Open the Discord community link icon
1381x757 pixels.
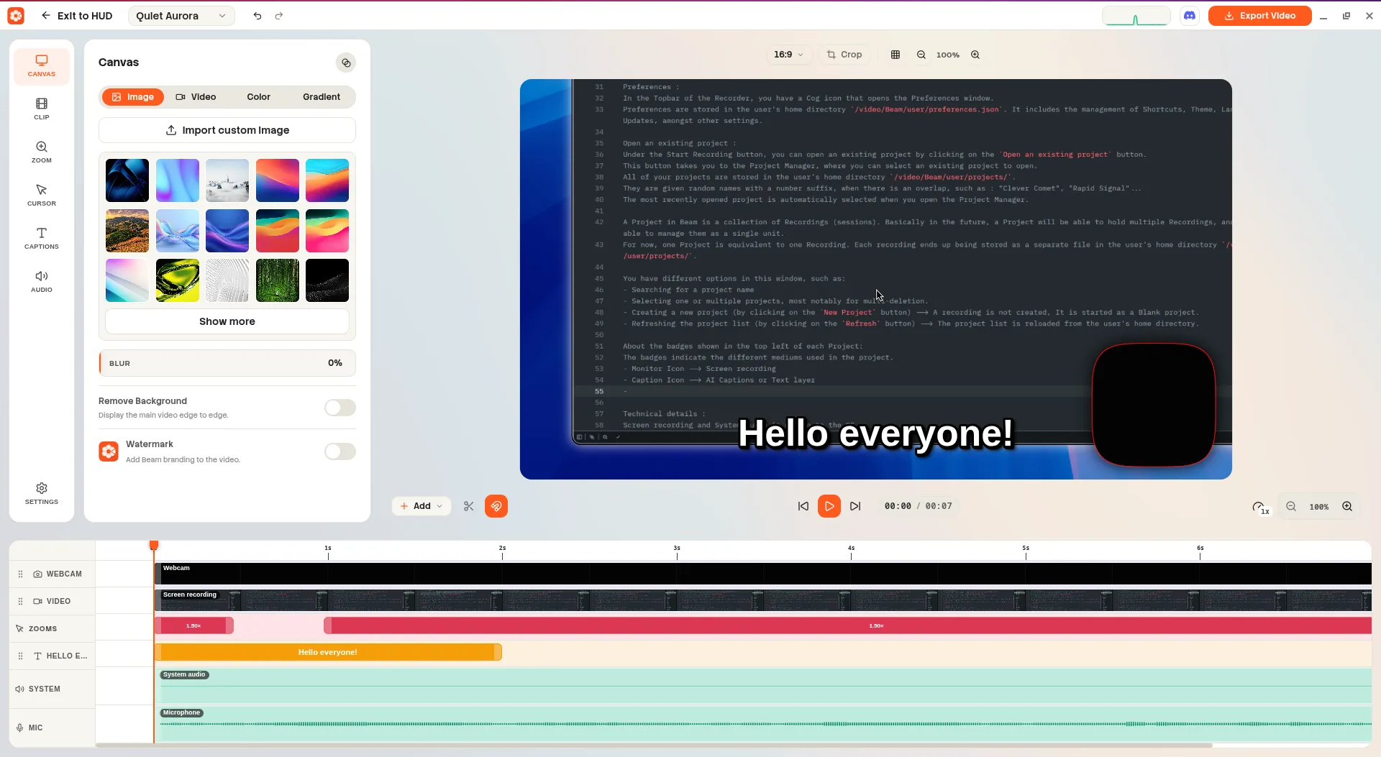tap(1190, 16)
